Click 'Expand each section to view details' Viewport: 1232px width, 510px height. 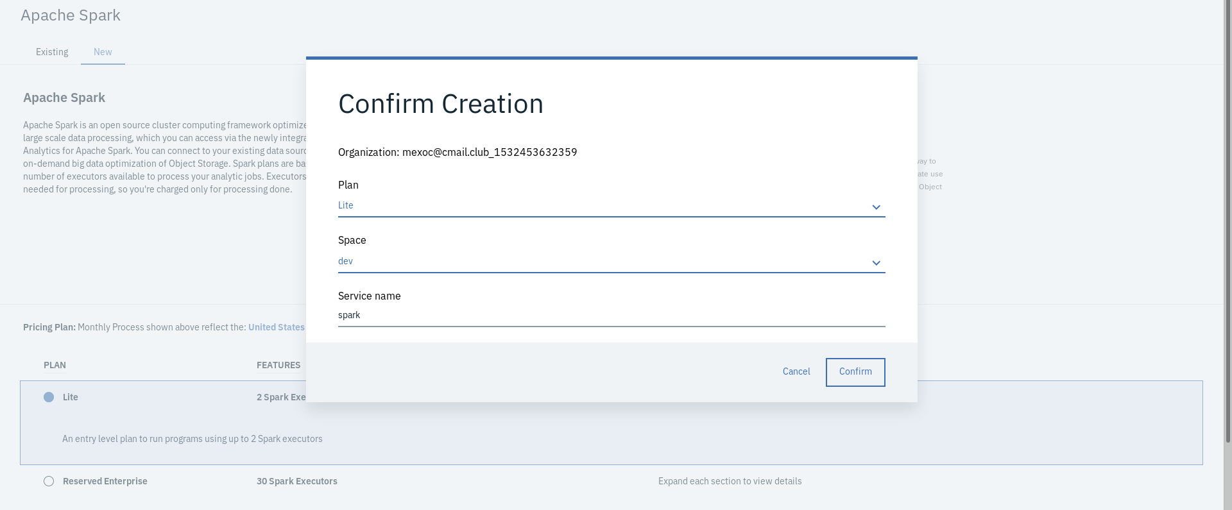point(730,481)
